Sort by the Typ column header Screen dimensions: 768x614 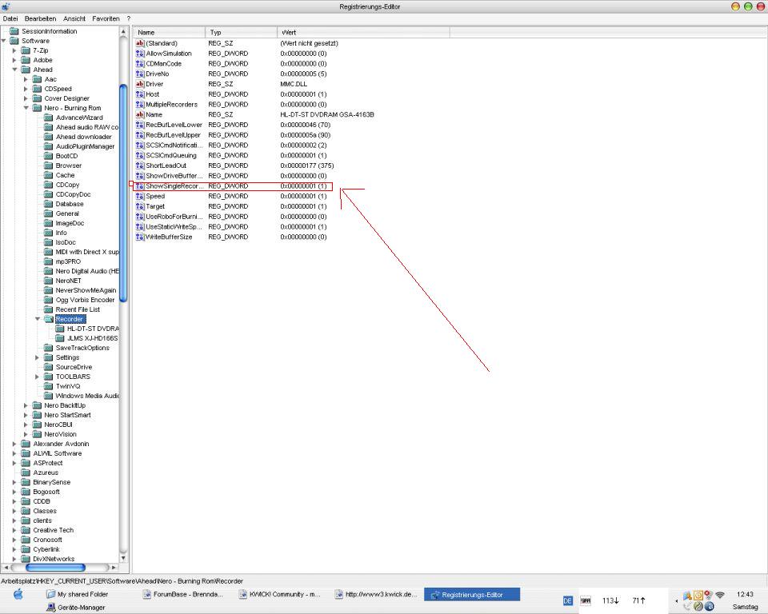(x=241, y=32)
